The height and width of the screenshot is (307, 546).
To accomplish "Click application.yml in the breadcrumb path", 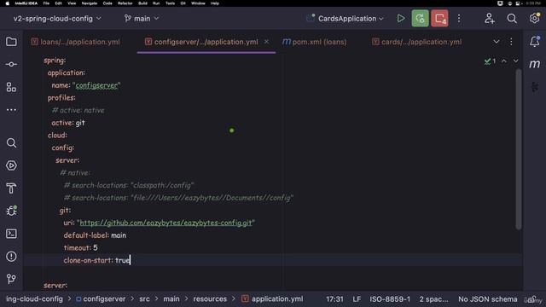I will tap(273, 299).
